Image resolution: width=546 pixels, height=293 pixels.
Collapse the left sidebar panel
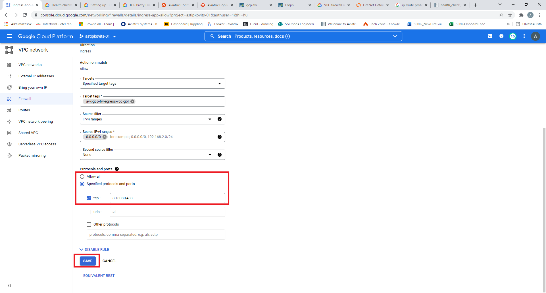(x=9, y=286)
